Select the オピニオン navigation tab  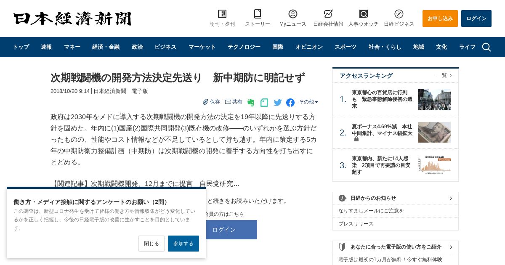309,47
